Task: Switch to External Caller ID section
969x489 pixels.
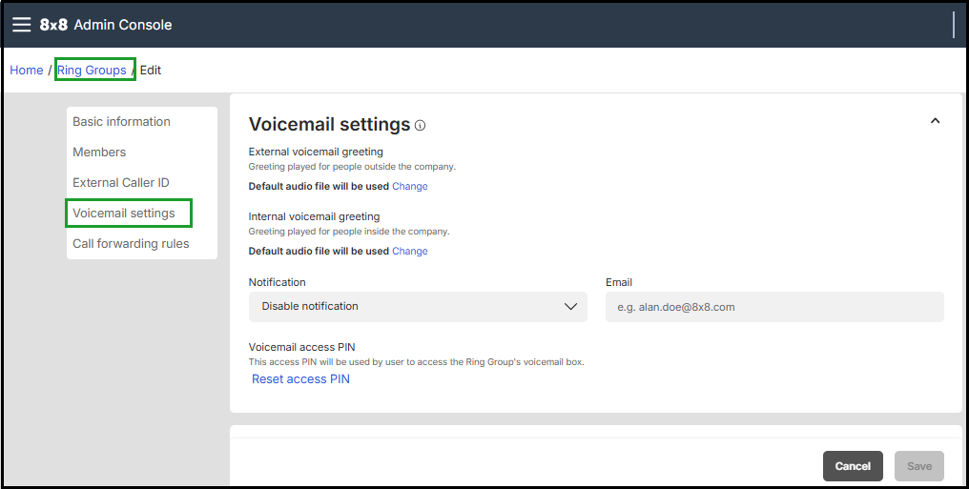Action: point(121,183)
